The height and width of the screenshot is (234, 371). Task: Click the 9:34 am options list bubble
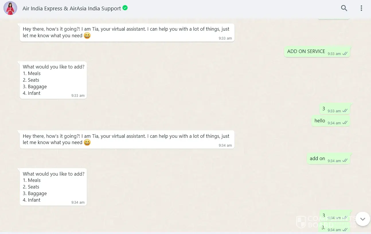pos(53,187)
